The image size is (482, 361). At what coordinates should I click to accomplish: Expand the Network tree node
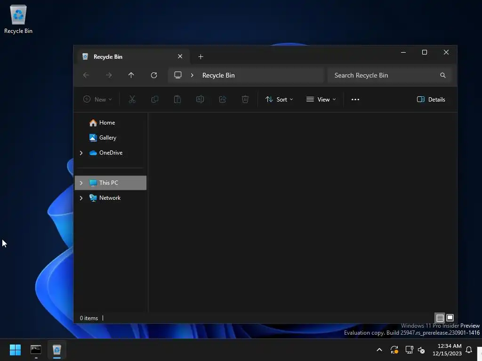pos(81,198)
